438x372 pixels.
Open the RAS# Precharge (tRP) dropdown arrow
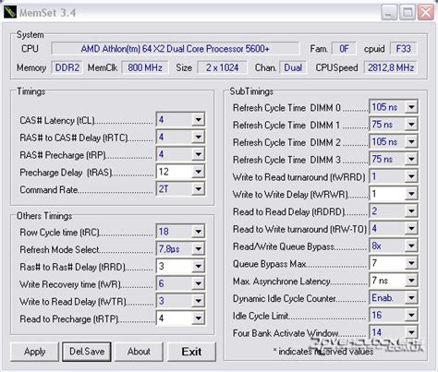point(198,154)
